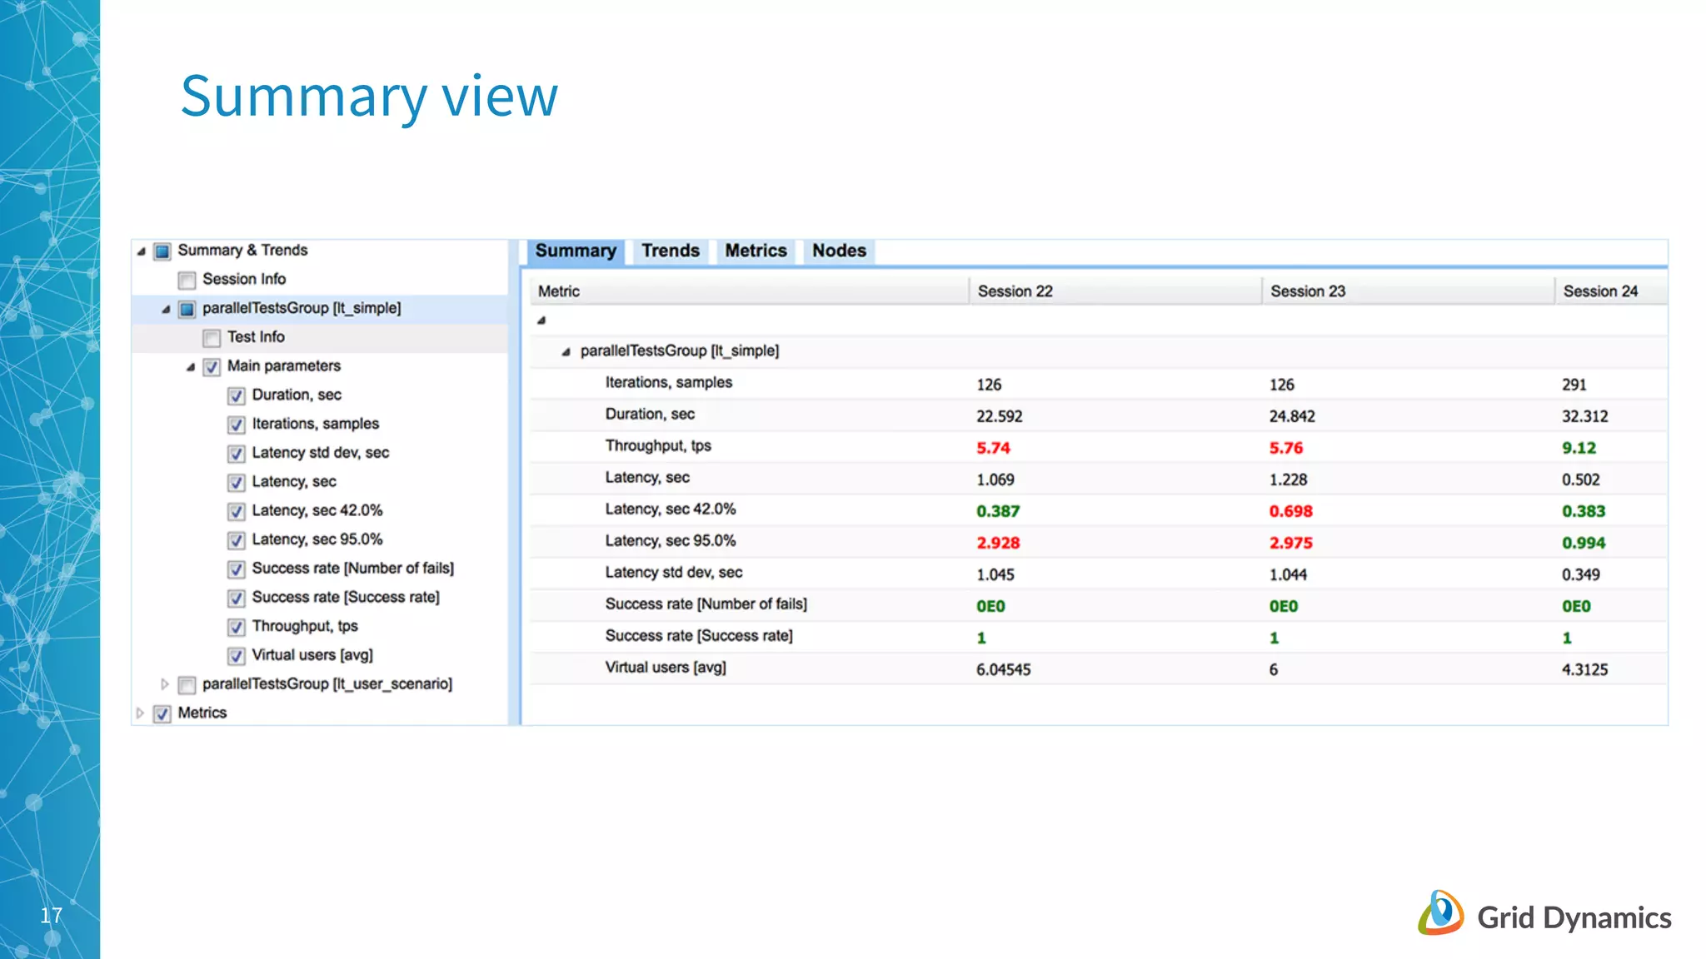Check the parallelTestsGroup [lt_user_scenario] checkbox
The width and height of the screenshot is (1706, 959).
pos(187,684)
